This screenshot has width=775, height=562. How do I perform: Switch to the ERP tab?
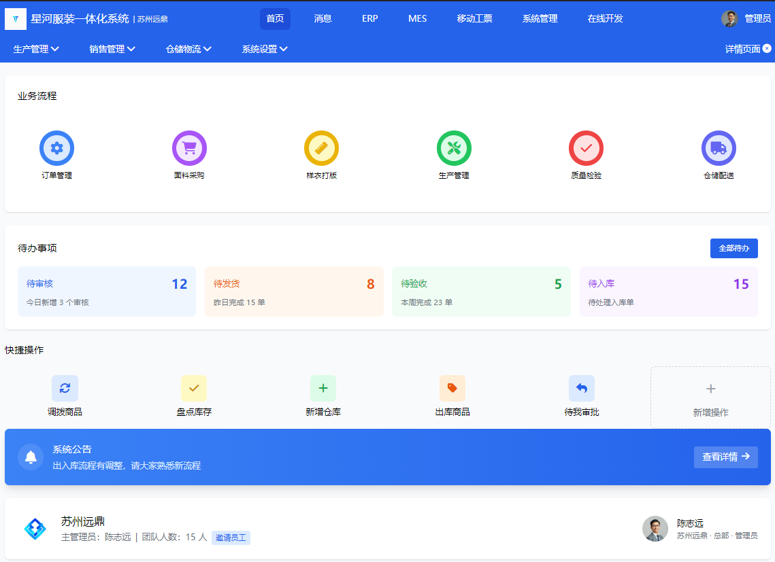[369, 19]
